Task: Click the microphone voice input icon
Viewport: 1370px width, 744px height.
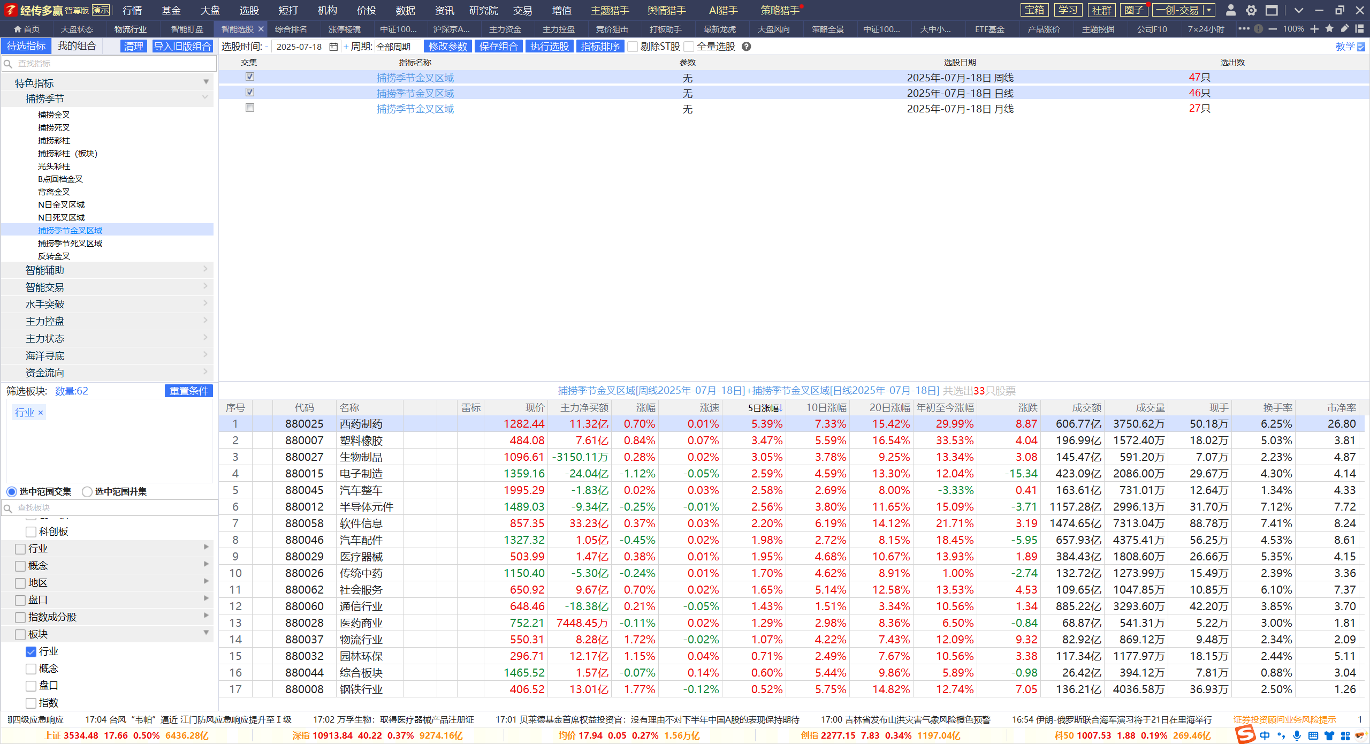Action: click(x=1297, y=735)
